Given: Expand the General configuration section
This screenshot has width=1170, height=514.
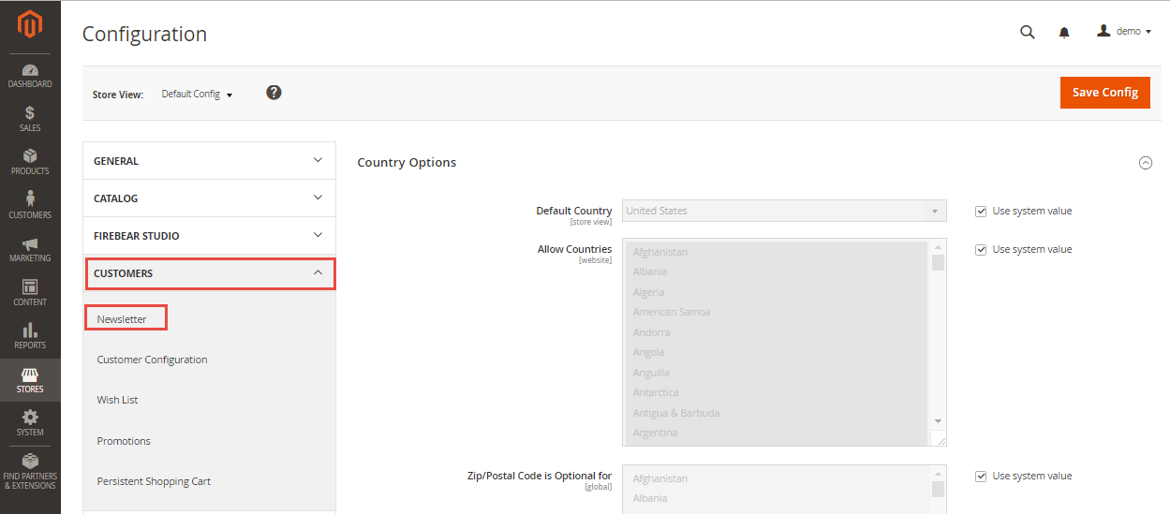Looking at the screenshot, I should coord(209,161).
